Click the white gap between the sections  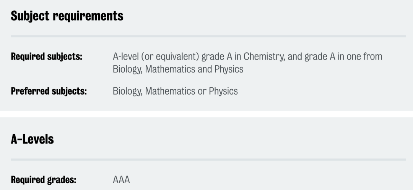point(206,114)
